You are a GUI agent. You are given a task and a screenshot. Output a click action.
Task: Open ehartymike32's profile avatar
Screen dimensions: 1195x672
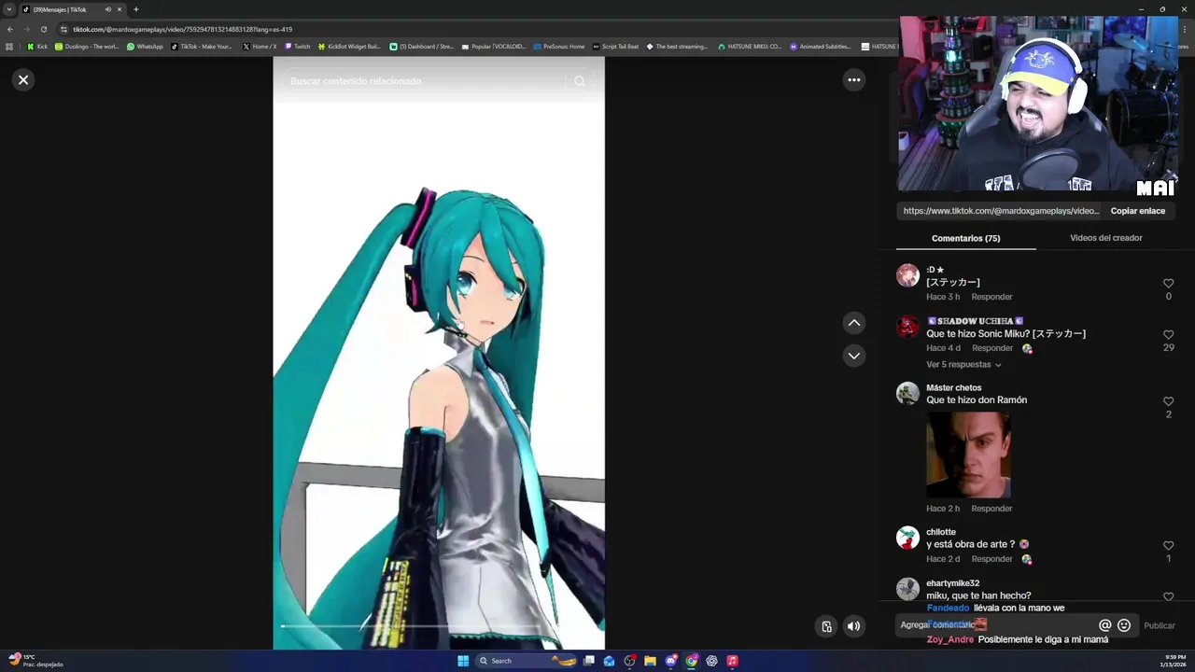907,589
